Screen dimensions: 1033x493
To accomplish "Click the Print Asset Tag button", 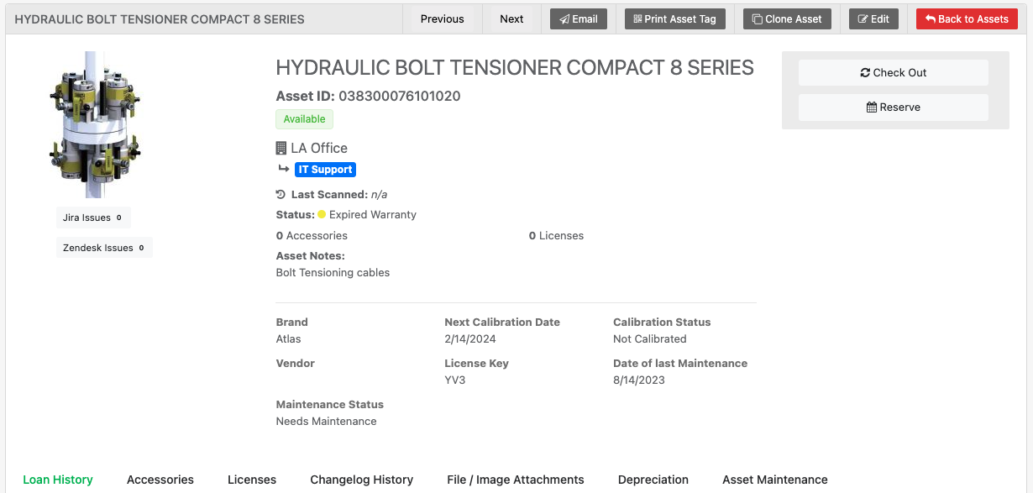I will [x=674, y=18].
